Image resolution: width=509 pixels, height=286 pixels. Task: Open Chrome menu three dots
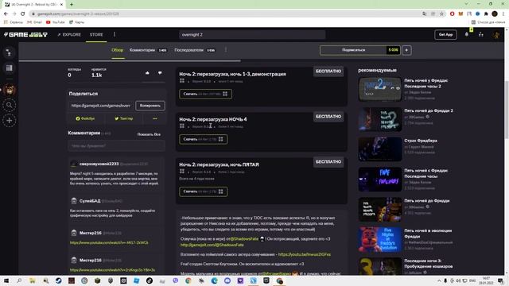click(x=503, y=14)
